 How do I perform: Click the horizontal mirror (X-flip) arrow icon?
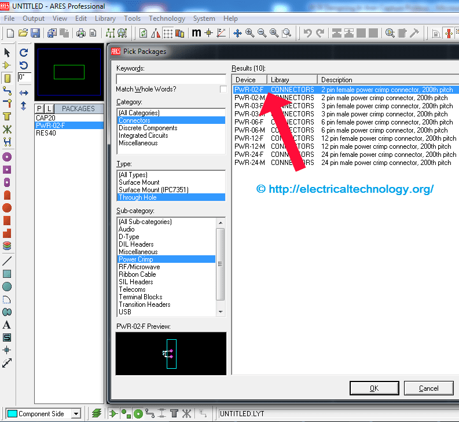click(x=24, y=93)
